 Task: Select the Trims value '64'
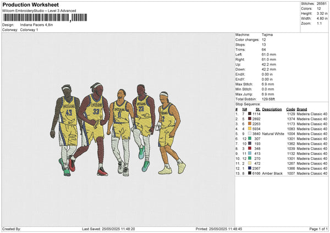point(263,49)
